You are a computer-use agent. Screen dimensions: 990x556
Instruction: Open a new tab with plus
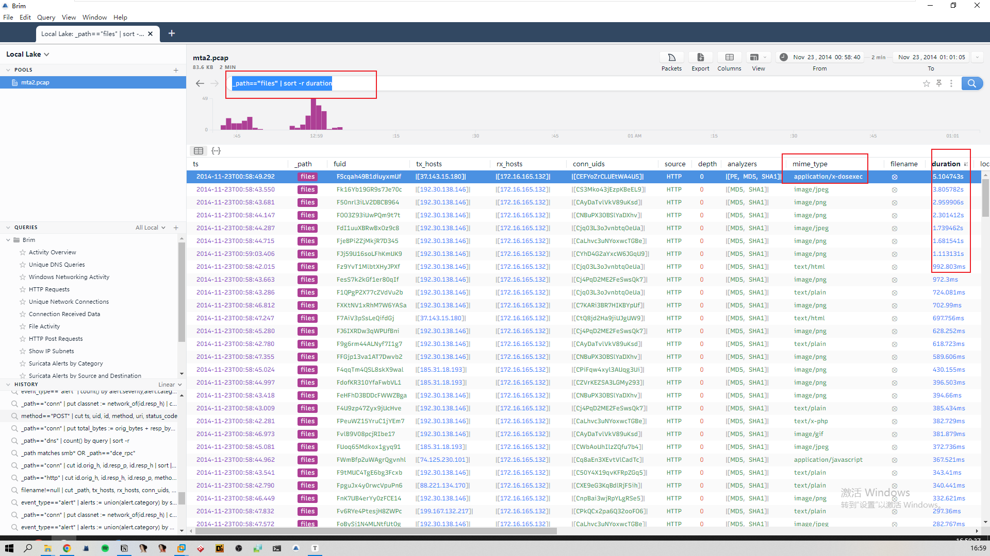point(172,33)
